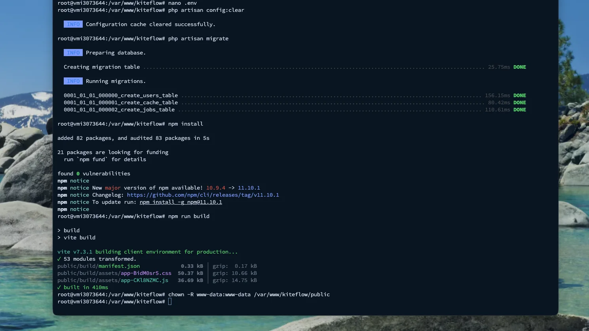The height and width of the screenshot is (331, 589).
Task: Click the text '0001_01_01_000002_create_jobs_table'
Action: click(119, 109)
